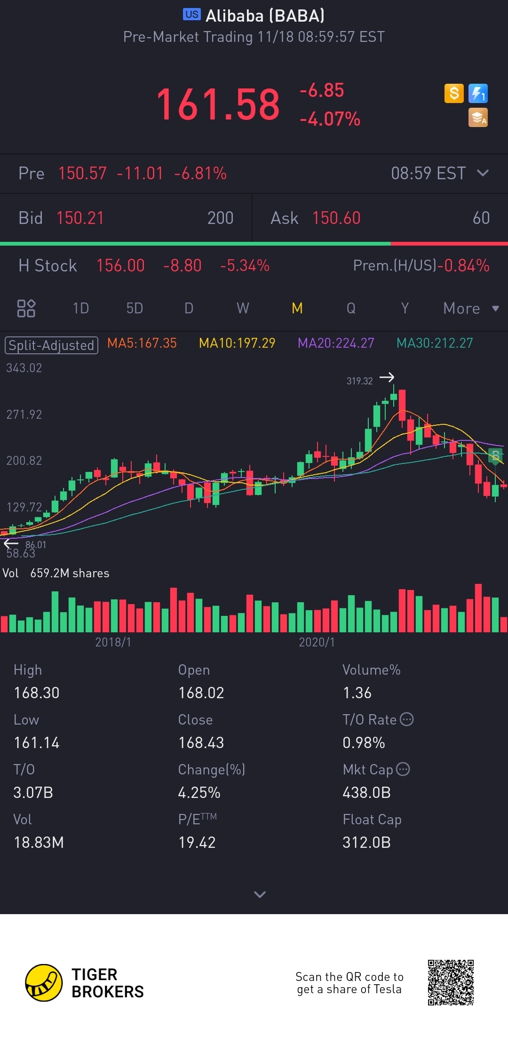Tap the P/E TTM value 19.42
Screen dimensions: 508x1052
(197, 842)
